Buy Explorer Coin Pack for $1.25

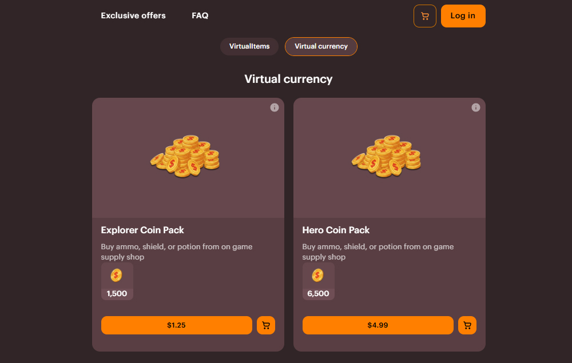176,325
